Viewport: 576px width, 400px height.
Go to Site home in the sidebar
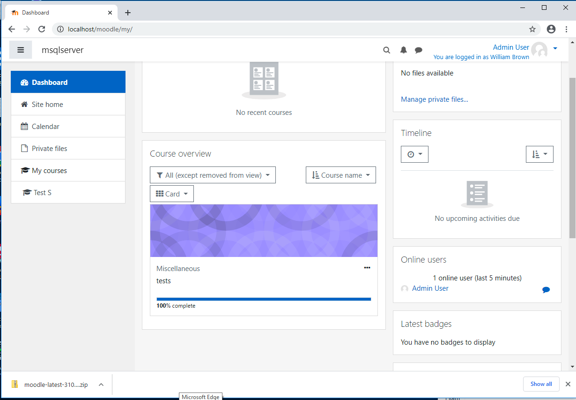(x=68, y=104)
